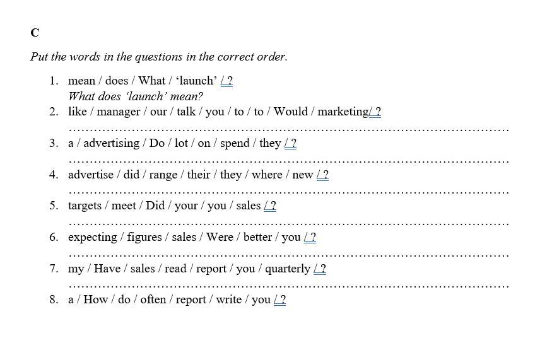Click the sample answer 'What does 'launch' mean?'
This screenshot has height=338, width=535.
[x=136, y=96]
